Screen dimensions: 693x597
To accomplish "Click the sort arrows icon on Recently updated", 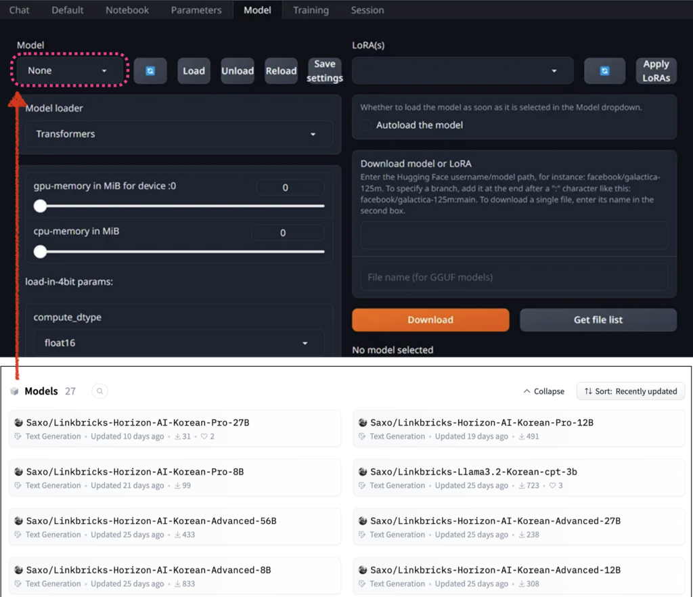I will pos(587,391).
